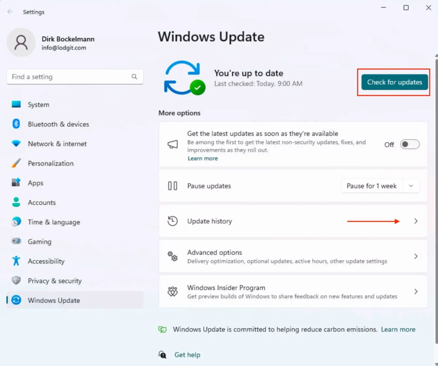Click Pause for 1 week button
Image resolution: width=438 pixels, height=366 pixels.
[x=372, y=186]
